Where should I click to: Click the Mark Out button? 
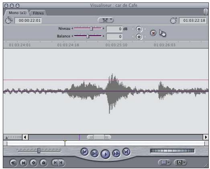click(x=61, y=163)
